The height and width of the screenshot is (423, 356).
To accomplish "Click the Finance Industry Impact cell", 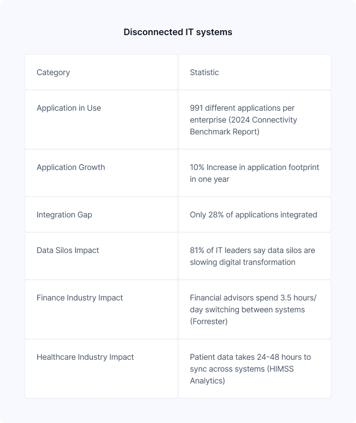I will pyautogui.click(x=101, y=310).
